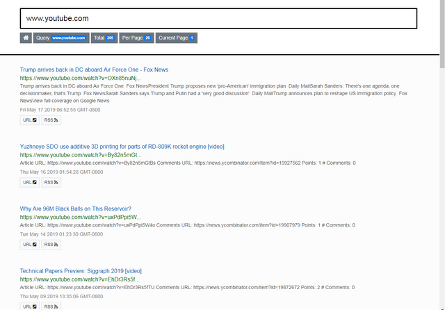
Task: Open the Per Page 20 button
Action: tap(136, 38)
